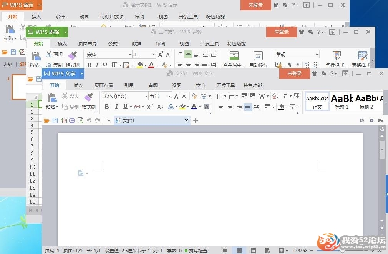The width and height of the screenshot is (388, 254).
Task: Undo icon in Writer quick toolbar
Action: coord(89,121)
